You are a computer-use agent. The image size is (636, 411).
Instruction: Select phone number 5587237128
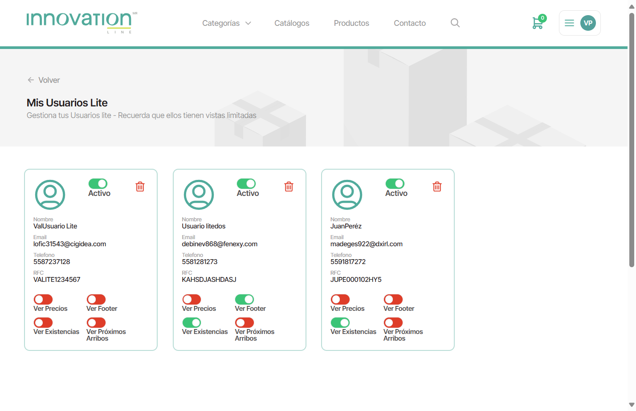(x=52, y=262)
